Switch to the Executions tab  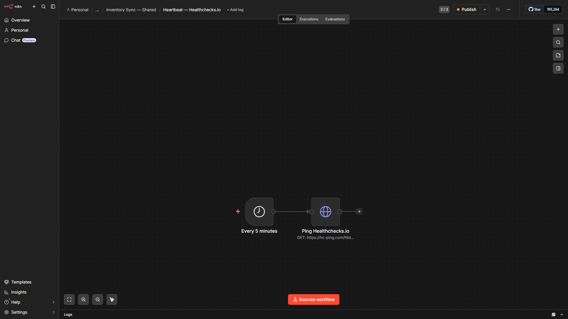pyautogui.click(x=309, y=19)
